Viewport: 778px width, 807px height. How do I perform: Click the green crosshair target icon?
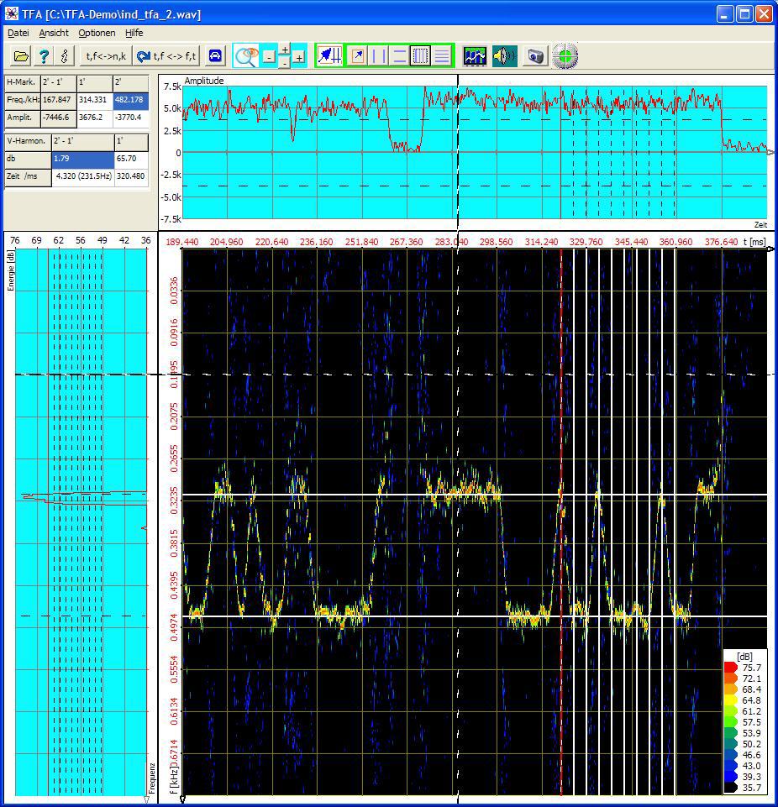(566, 56)
